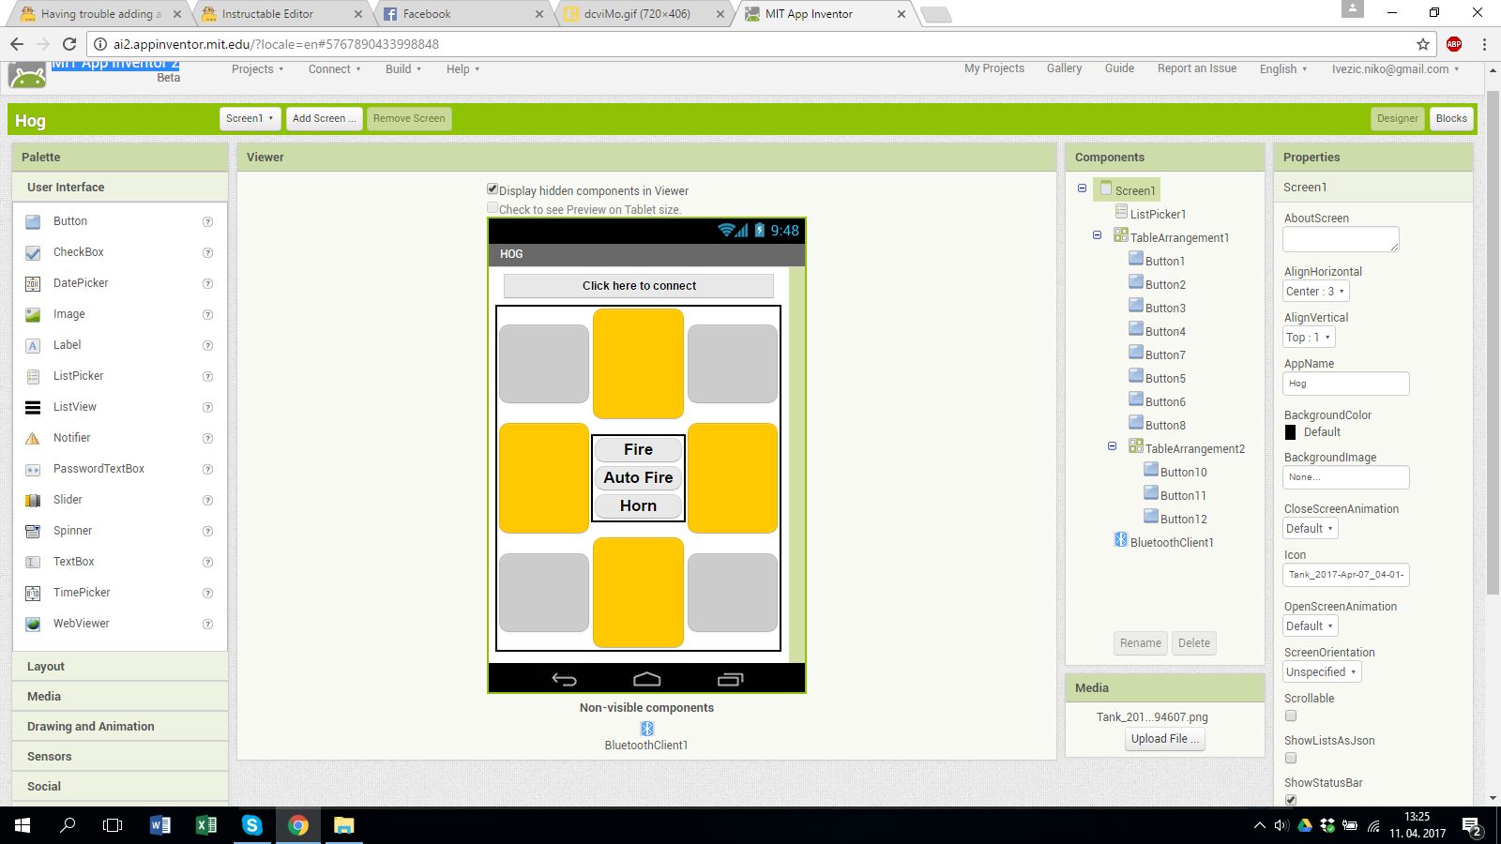Open Skype from the taskbar
1501x844 pixels.
pyautogui.click(x=252, y=825)
